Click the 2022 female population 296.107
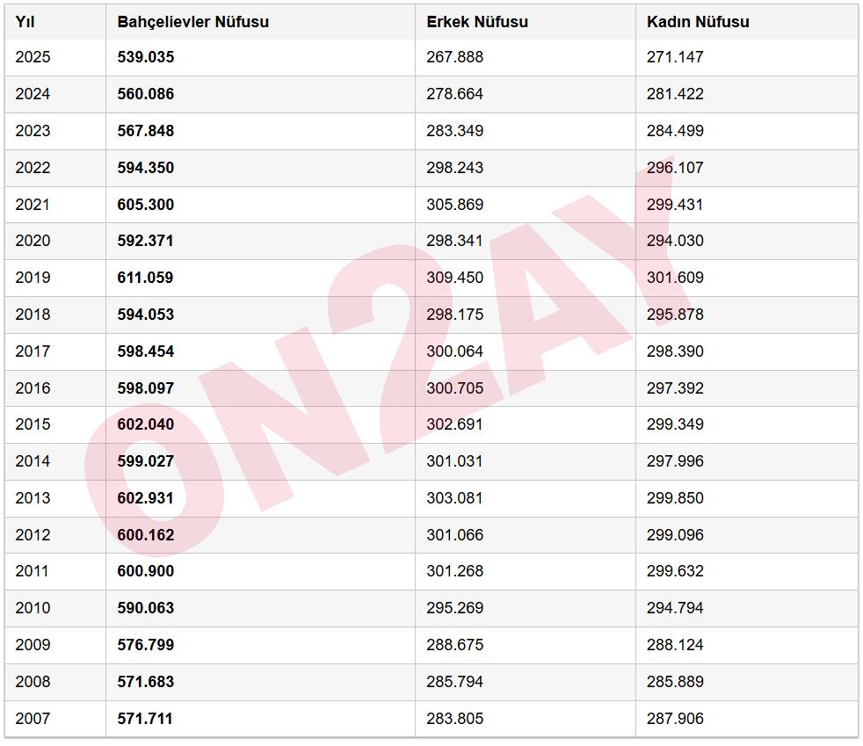Screen dimensions: 863x746 675,168
